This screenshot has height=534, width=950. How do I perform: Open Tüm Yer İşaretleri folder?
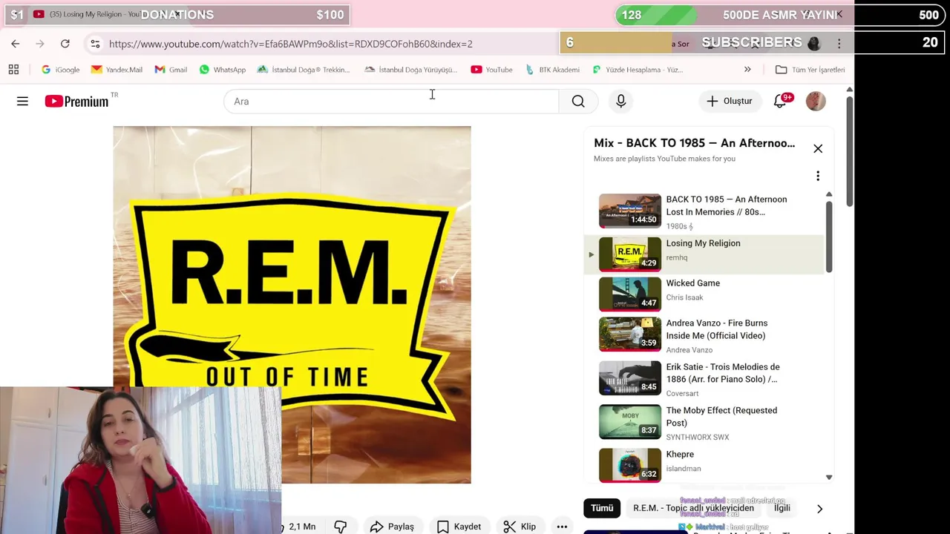(810, 70)
